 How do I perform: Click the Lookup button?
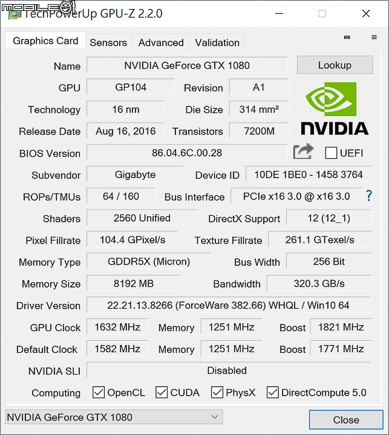click(335, 65)
